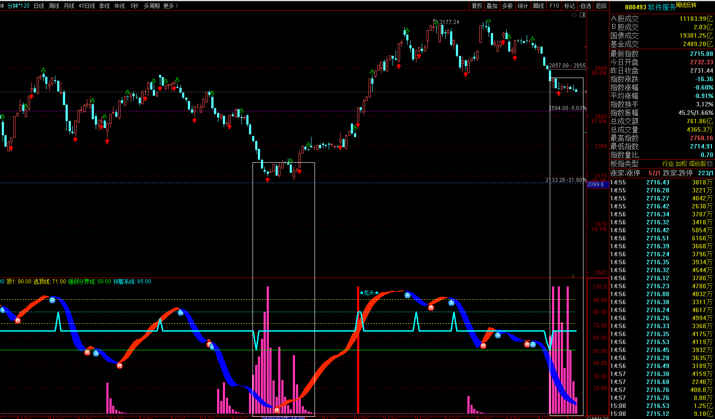Click the 880493 stock code
The width and height of the screenshot is (715, 419).
636,7
